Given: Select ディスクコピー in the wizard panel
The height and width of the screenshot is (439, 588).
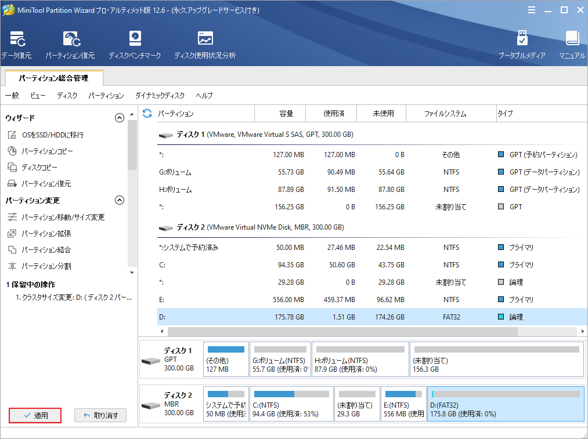Looking at the screenshot, I should click(39, 168).
